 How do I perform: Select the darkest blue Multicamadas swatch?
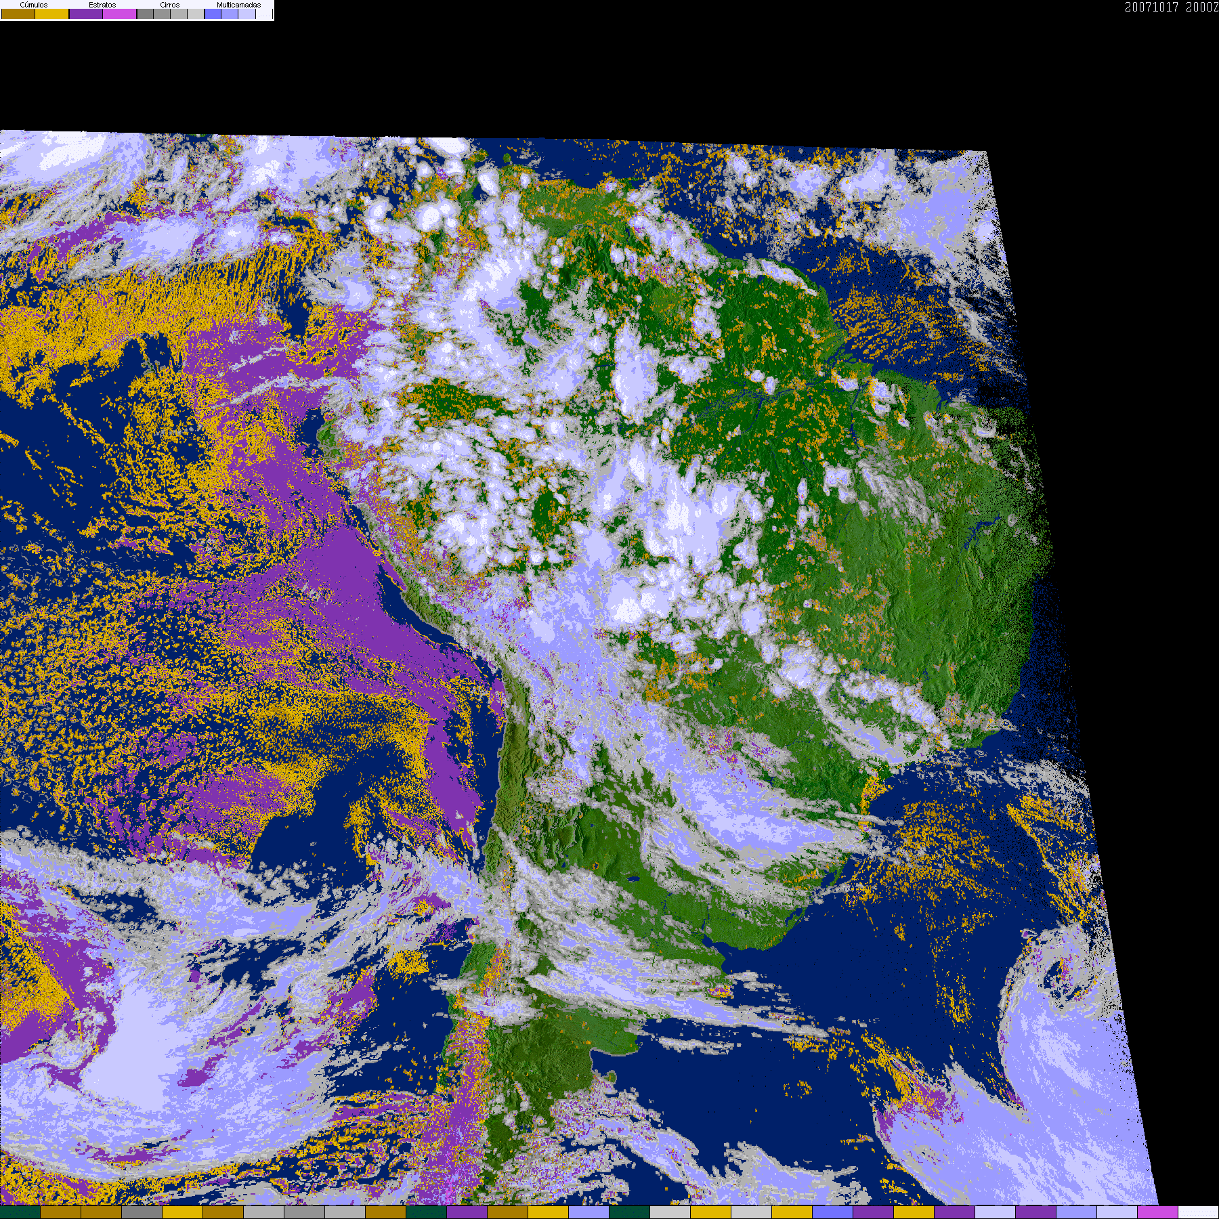click(x=213, y=14)
